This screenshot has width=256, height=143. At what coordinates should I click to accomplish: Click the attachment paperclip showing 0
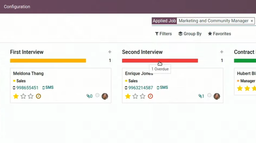(x=89, y=96)
